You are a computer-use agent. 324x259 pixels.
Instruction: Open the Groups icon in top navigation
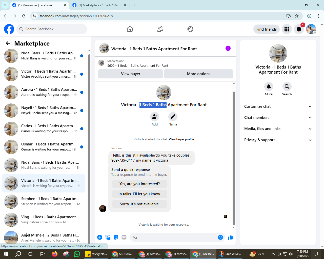[x=190, y=29]
